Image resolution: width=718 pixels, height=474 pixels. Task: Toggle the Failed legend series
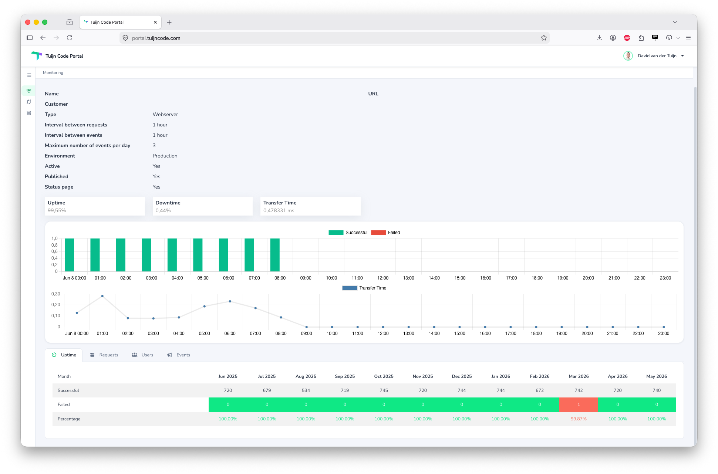[385, 233]
